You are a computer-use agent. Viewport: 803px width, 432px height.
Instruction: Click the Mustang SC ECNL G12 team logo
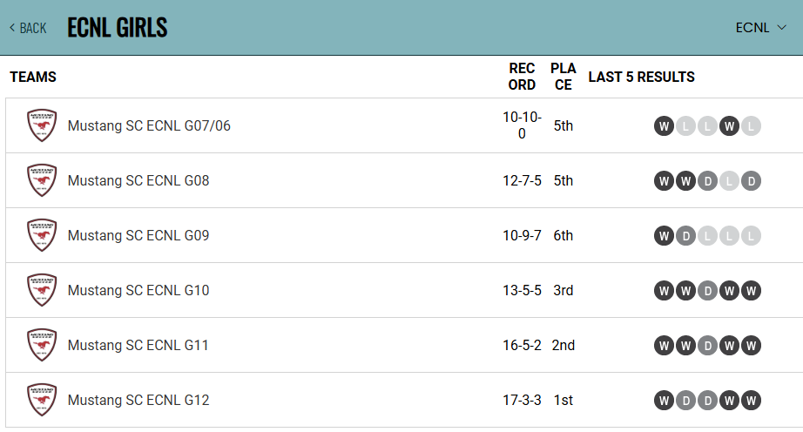point(42,400)
